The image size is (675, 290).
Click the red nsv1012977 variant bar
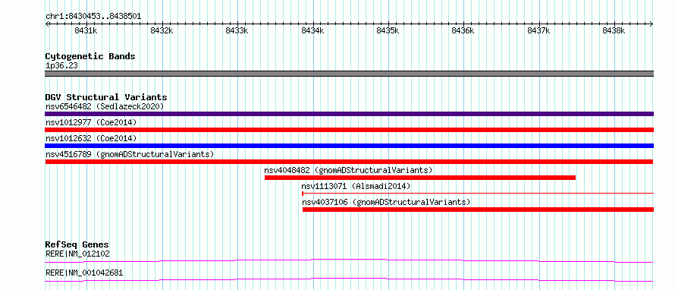[x=349, y=130]
